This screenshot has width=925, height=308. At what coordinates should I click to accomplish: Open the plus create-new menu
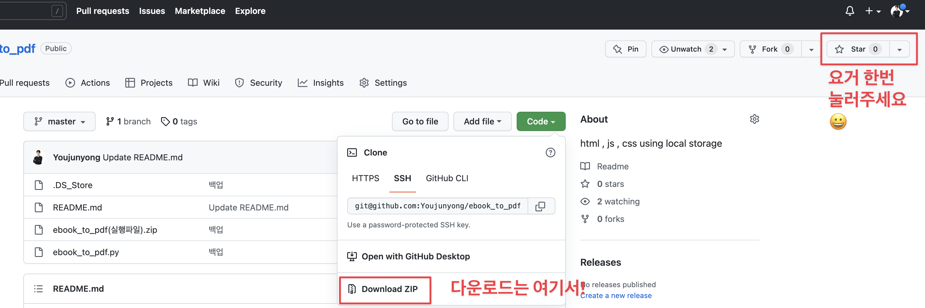[x=873, y=11]
